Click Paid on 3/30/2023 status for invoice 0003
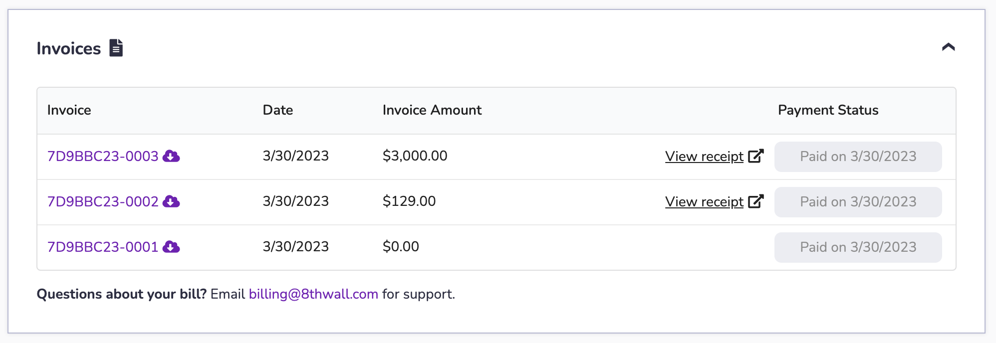The image size is (996, 343). [858, 157]
